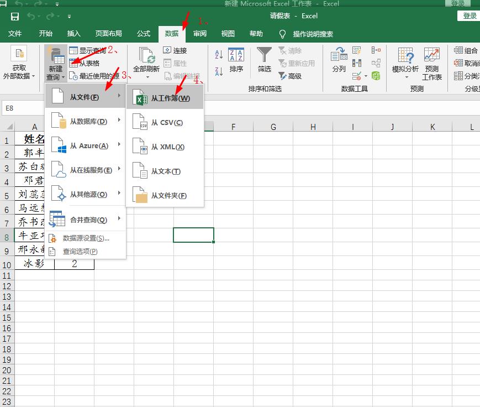The height and width of the screenshot is (407, 480).
Task: Choose 从工作簿(W) in submenu
Action: (x=165, y=98)
